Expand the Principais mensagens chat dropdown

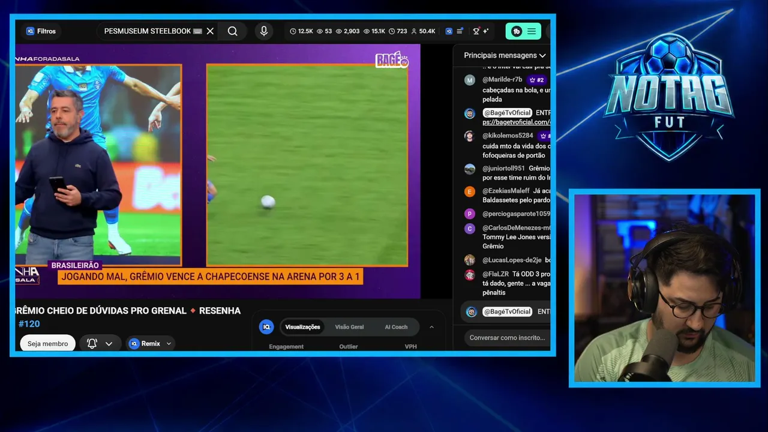coord(505,55)
